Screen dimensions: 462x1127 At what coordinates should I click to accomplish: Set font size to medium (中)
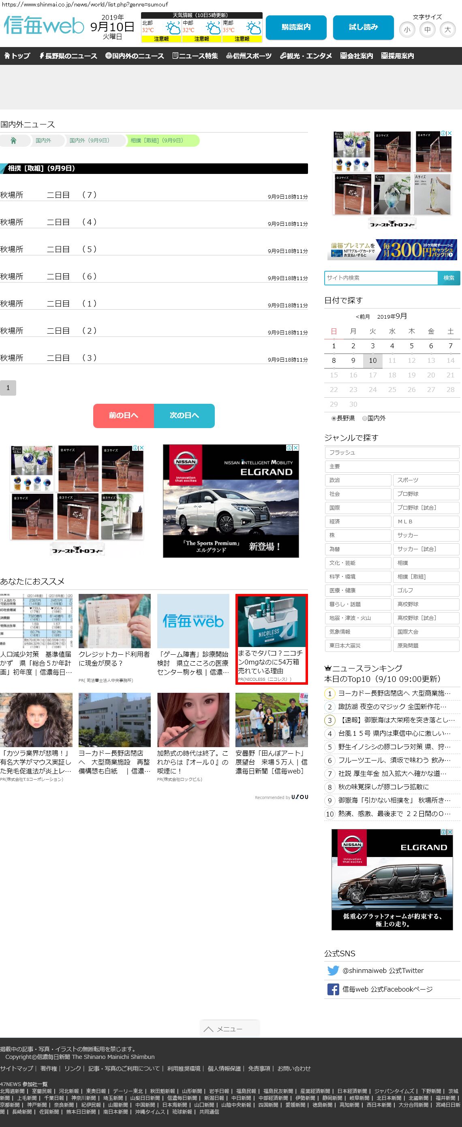click(x=427, y=30)
